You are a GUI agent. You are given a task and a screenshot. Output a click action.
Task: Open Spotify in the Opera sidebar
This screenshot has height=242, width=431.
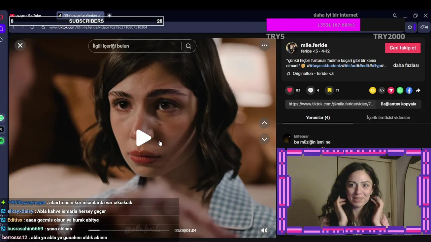(x=1, y=141)
